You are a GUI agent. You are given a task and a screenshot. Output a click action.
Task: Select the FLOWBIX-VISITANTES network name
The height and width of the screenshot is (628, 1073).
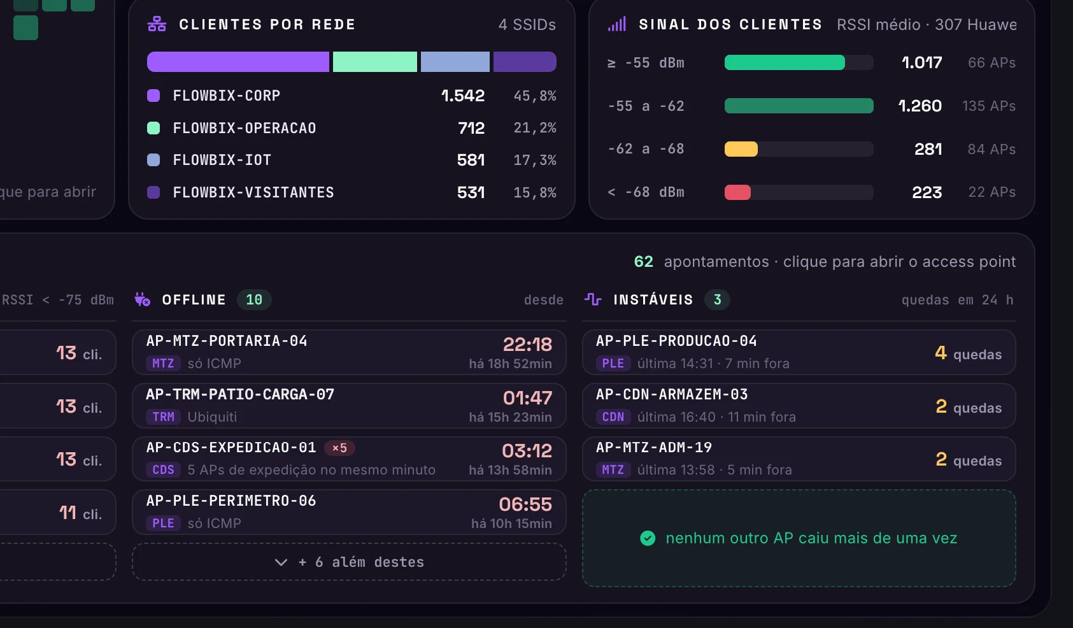click(253, 192)
